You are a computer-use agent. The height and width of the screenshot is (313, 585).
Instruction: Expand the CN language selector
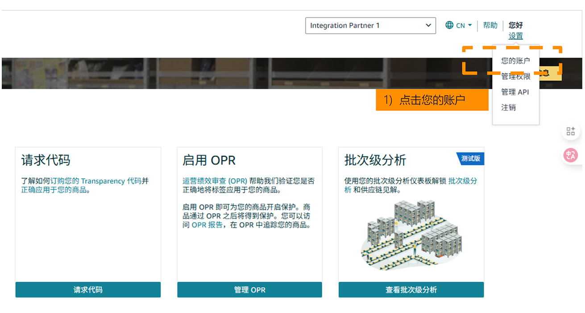461,25
